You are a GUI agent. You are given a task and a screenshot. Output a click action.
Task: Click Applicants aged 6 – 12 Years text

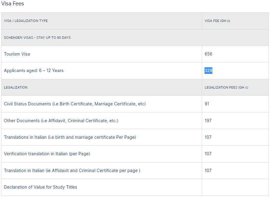(34, 71)
